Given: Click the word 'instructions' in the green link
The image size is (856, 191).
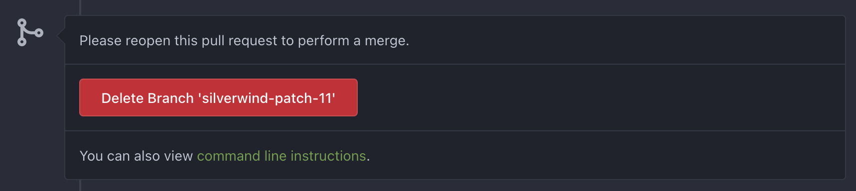Looking at the screenshot, I should (328, 156).
